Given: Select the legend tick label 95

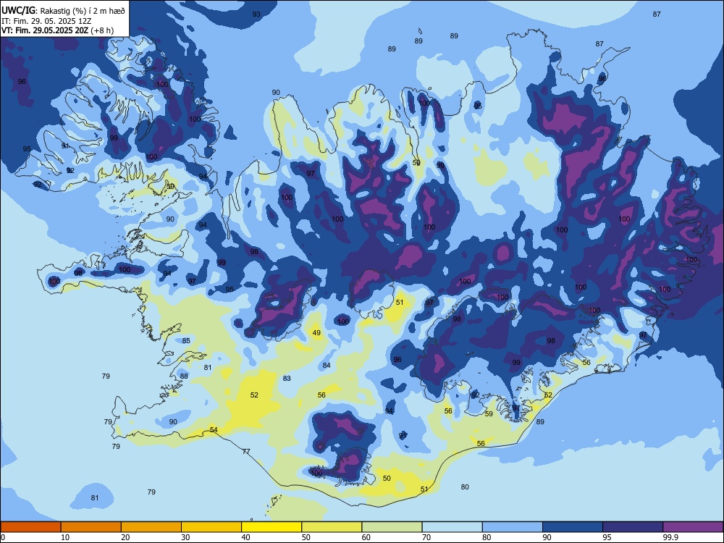Looking at the screenshot, I should pyautogui.click(x=607, y=537).
